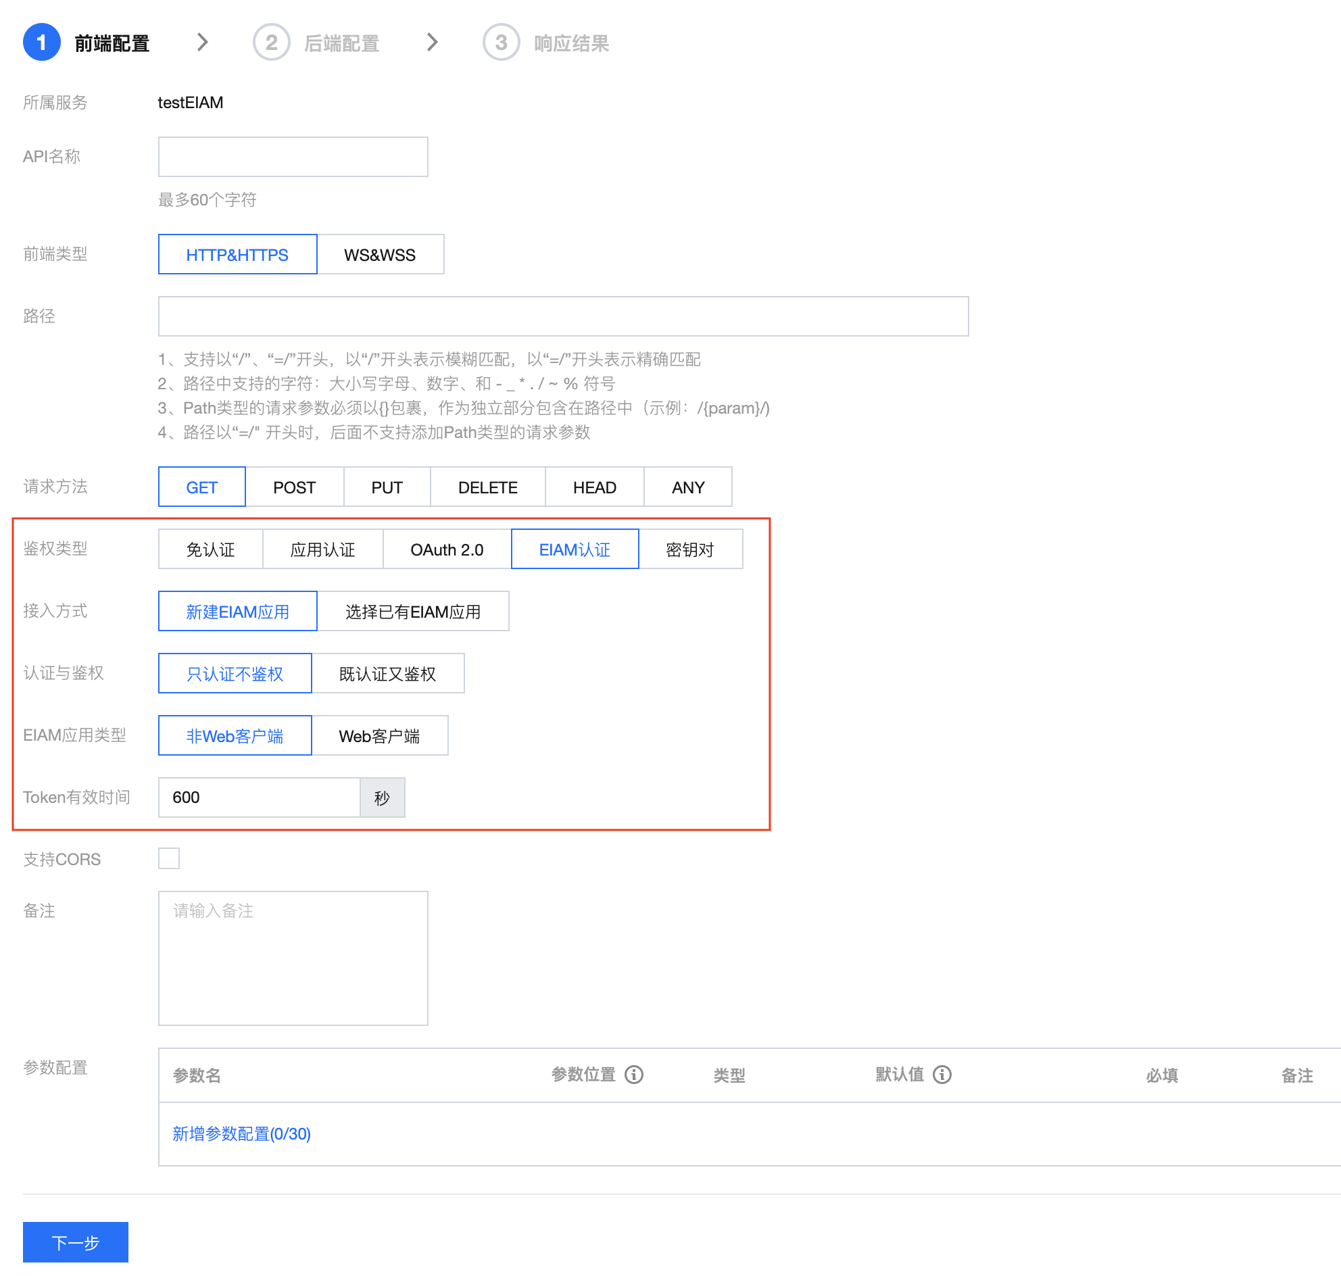
Task: Click the info icon next to 参数位置
Action: click(x=635, y=1075)
